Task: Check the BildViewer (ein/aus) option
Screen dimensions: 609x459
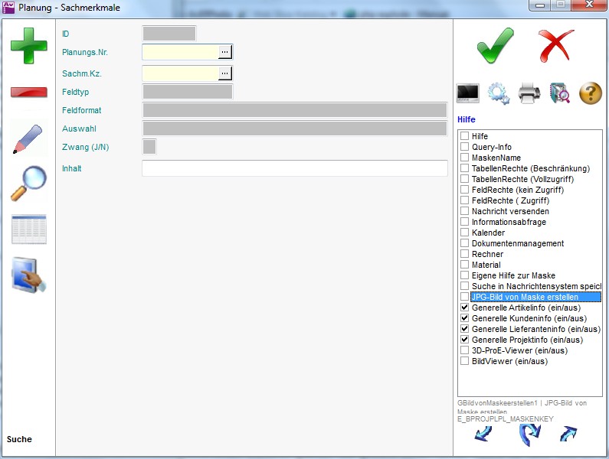Action: click(465, 361)
